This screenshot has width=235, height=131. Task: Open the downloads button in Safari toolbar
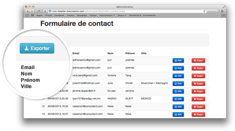222,11
